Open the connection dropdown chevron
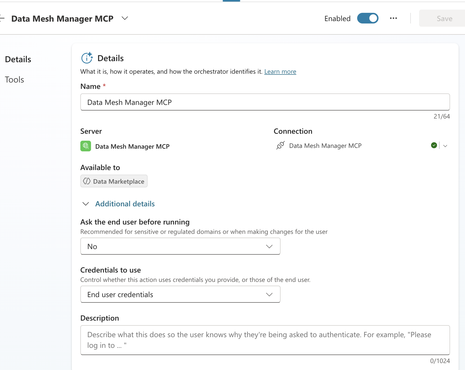465x370 pixels. pos(445,146)
